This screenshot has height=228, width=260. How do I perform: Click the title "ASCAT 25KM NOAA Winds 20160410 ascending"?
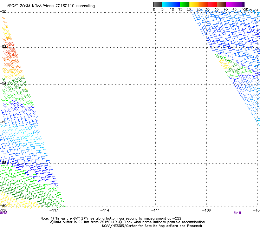coord(51,6)
